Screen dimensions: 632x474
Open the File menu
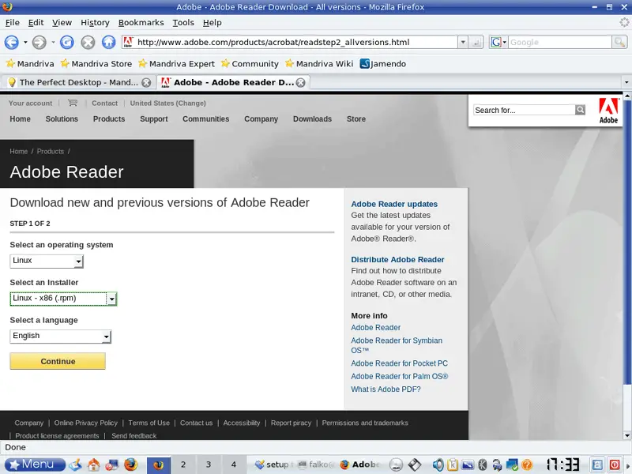pos(12,23)
